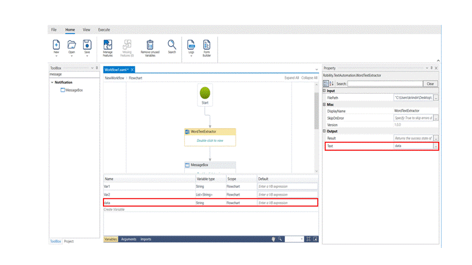The image size is (472, 265).
Task: Click the Clear button in the Property search
Action: [x=430, y=84]
